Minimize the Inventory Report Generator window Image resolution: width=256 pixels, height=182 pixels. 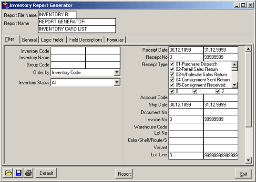(237, 5)
